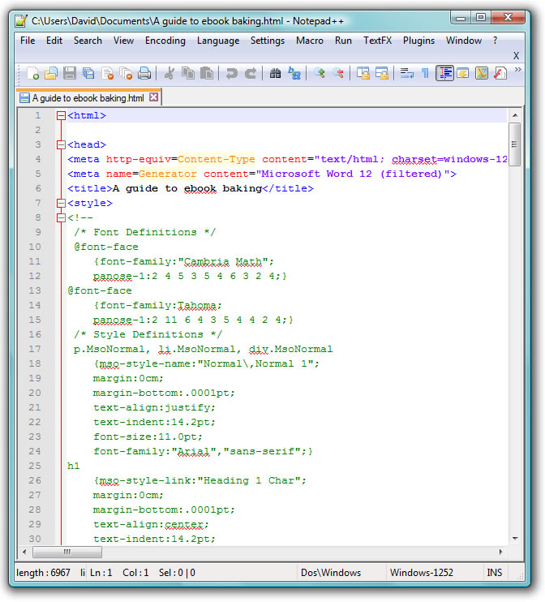Image resolution: width=545 pixels, height=602 pixels.
Task: Toggle the indent guide button
Action: click(x=444, y=74)
